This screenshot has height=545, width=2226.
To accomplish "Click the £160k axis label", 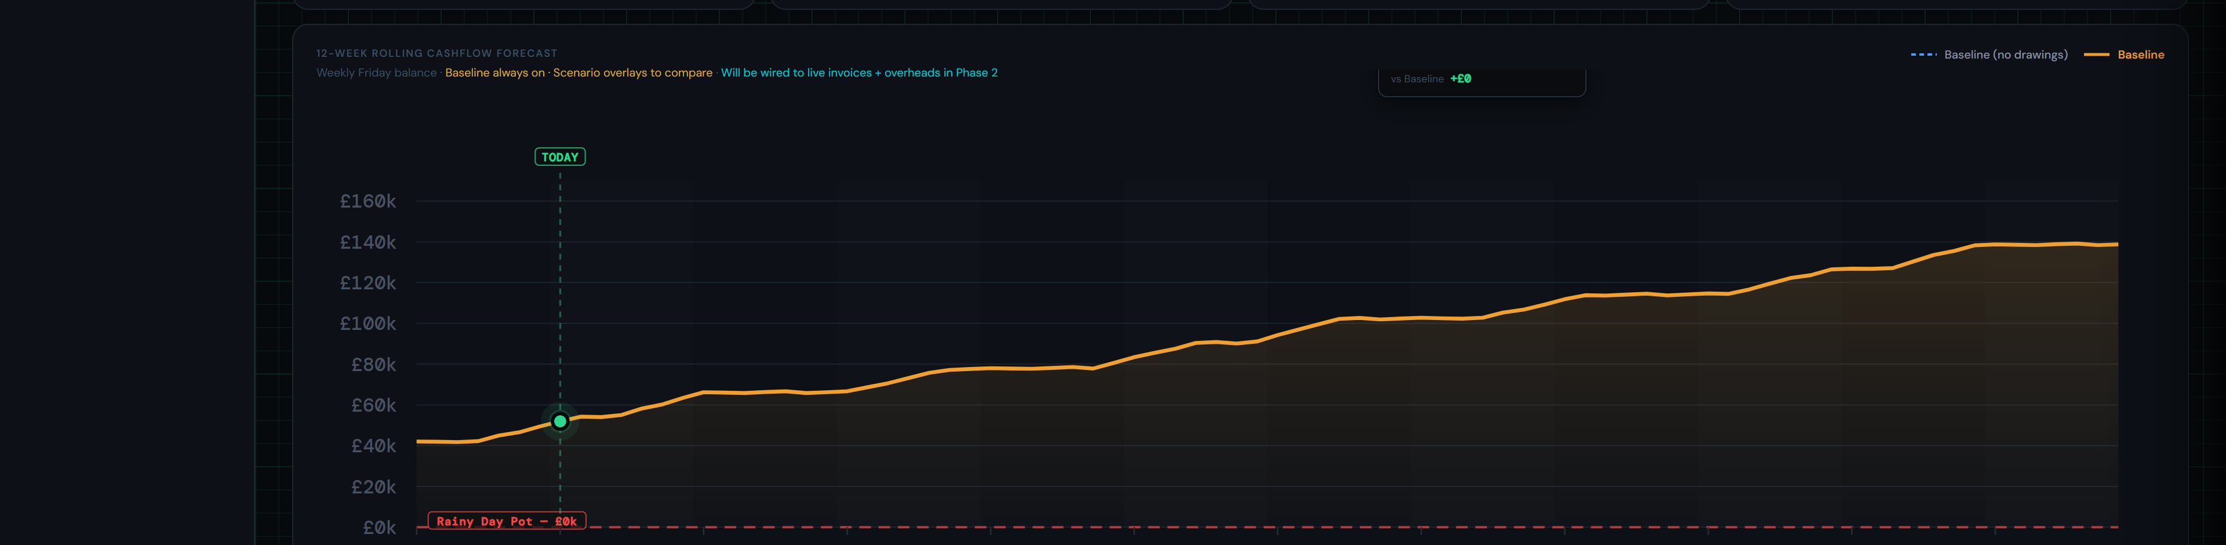I will pos(368,201).
